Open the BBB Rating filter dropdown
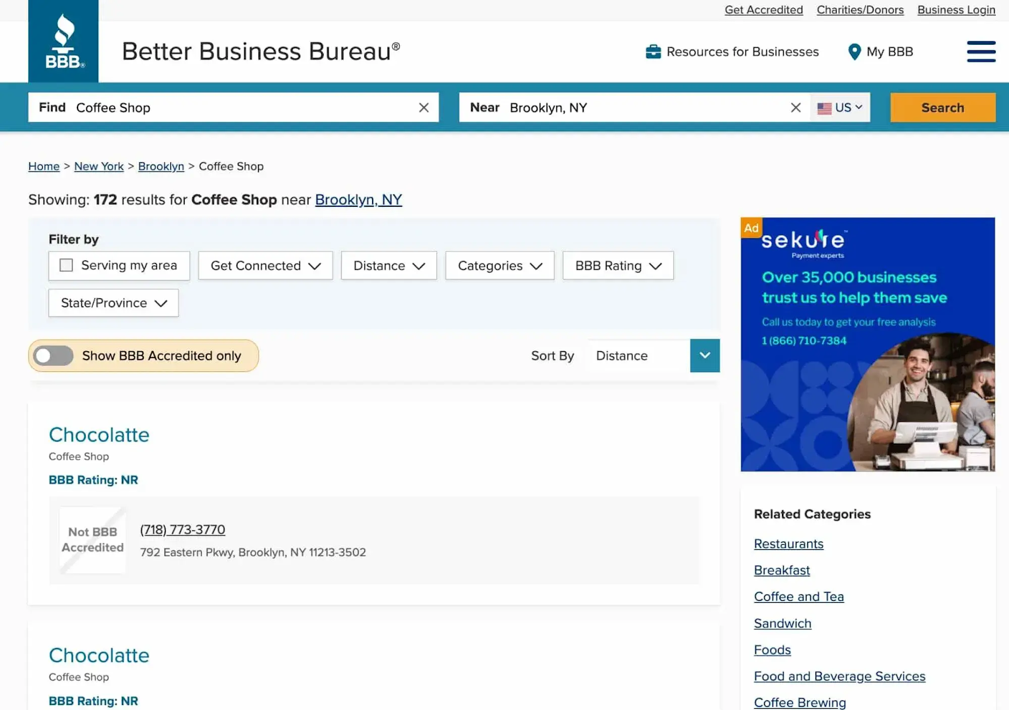Viewport: 1009px width, 710px height. (617, 265)
